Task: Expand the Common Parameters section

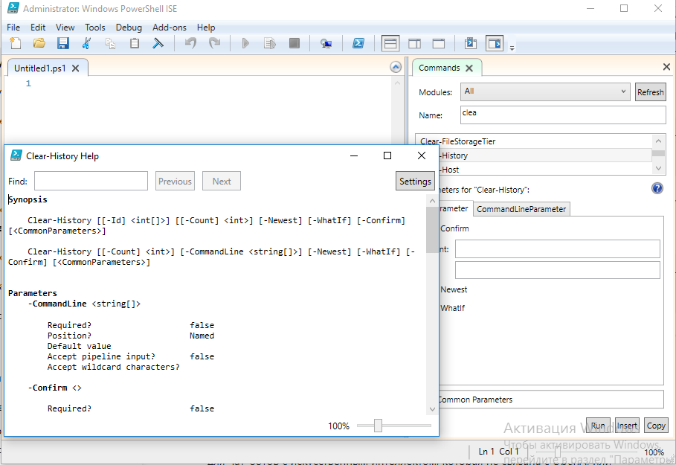Action: (551, 400)
